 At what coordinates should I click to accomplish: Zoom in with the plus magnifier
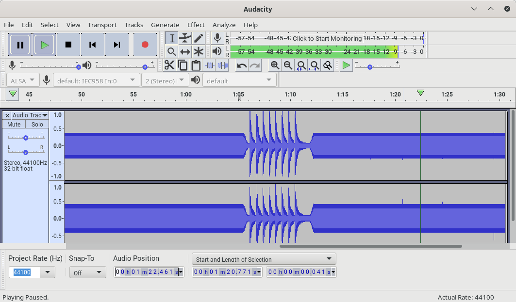[275, 65]
